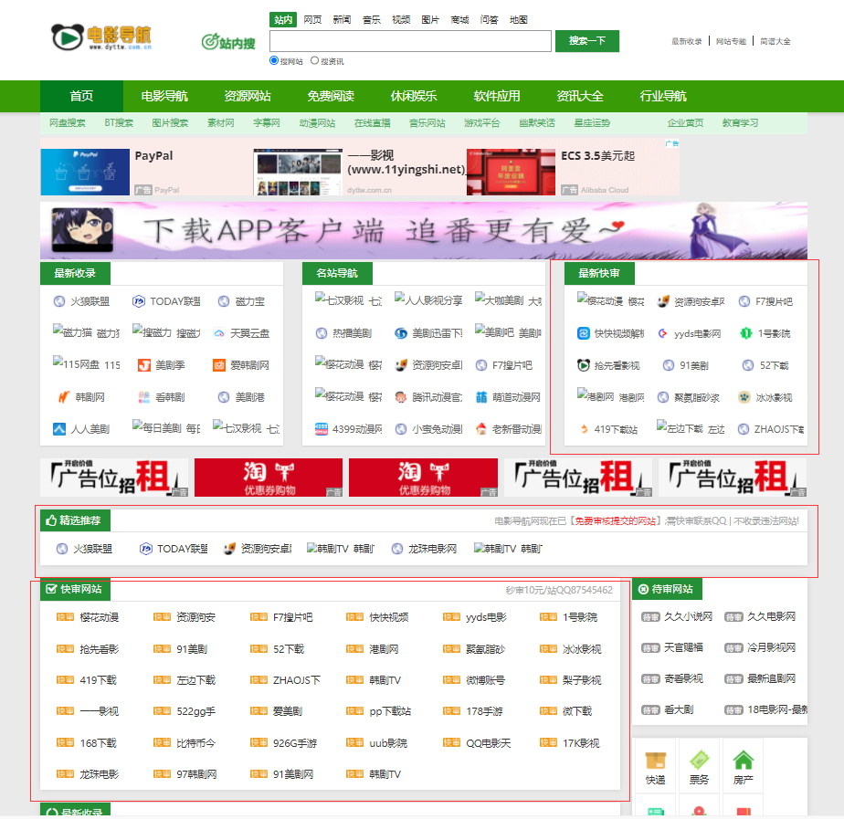Click the 美剧迅雷下载 icon in 名站导航
Image resolution: width=844 pixels, height=819 pixels.
point(400,333)
